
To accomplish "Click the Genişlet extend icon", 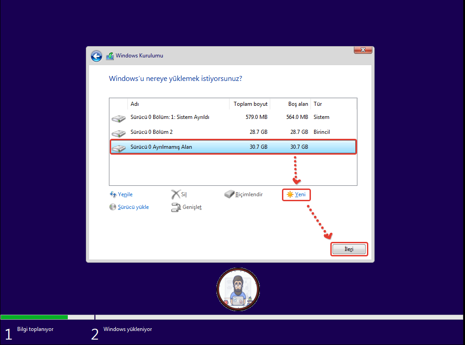I will tap(176, 207).
